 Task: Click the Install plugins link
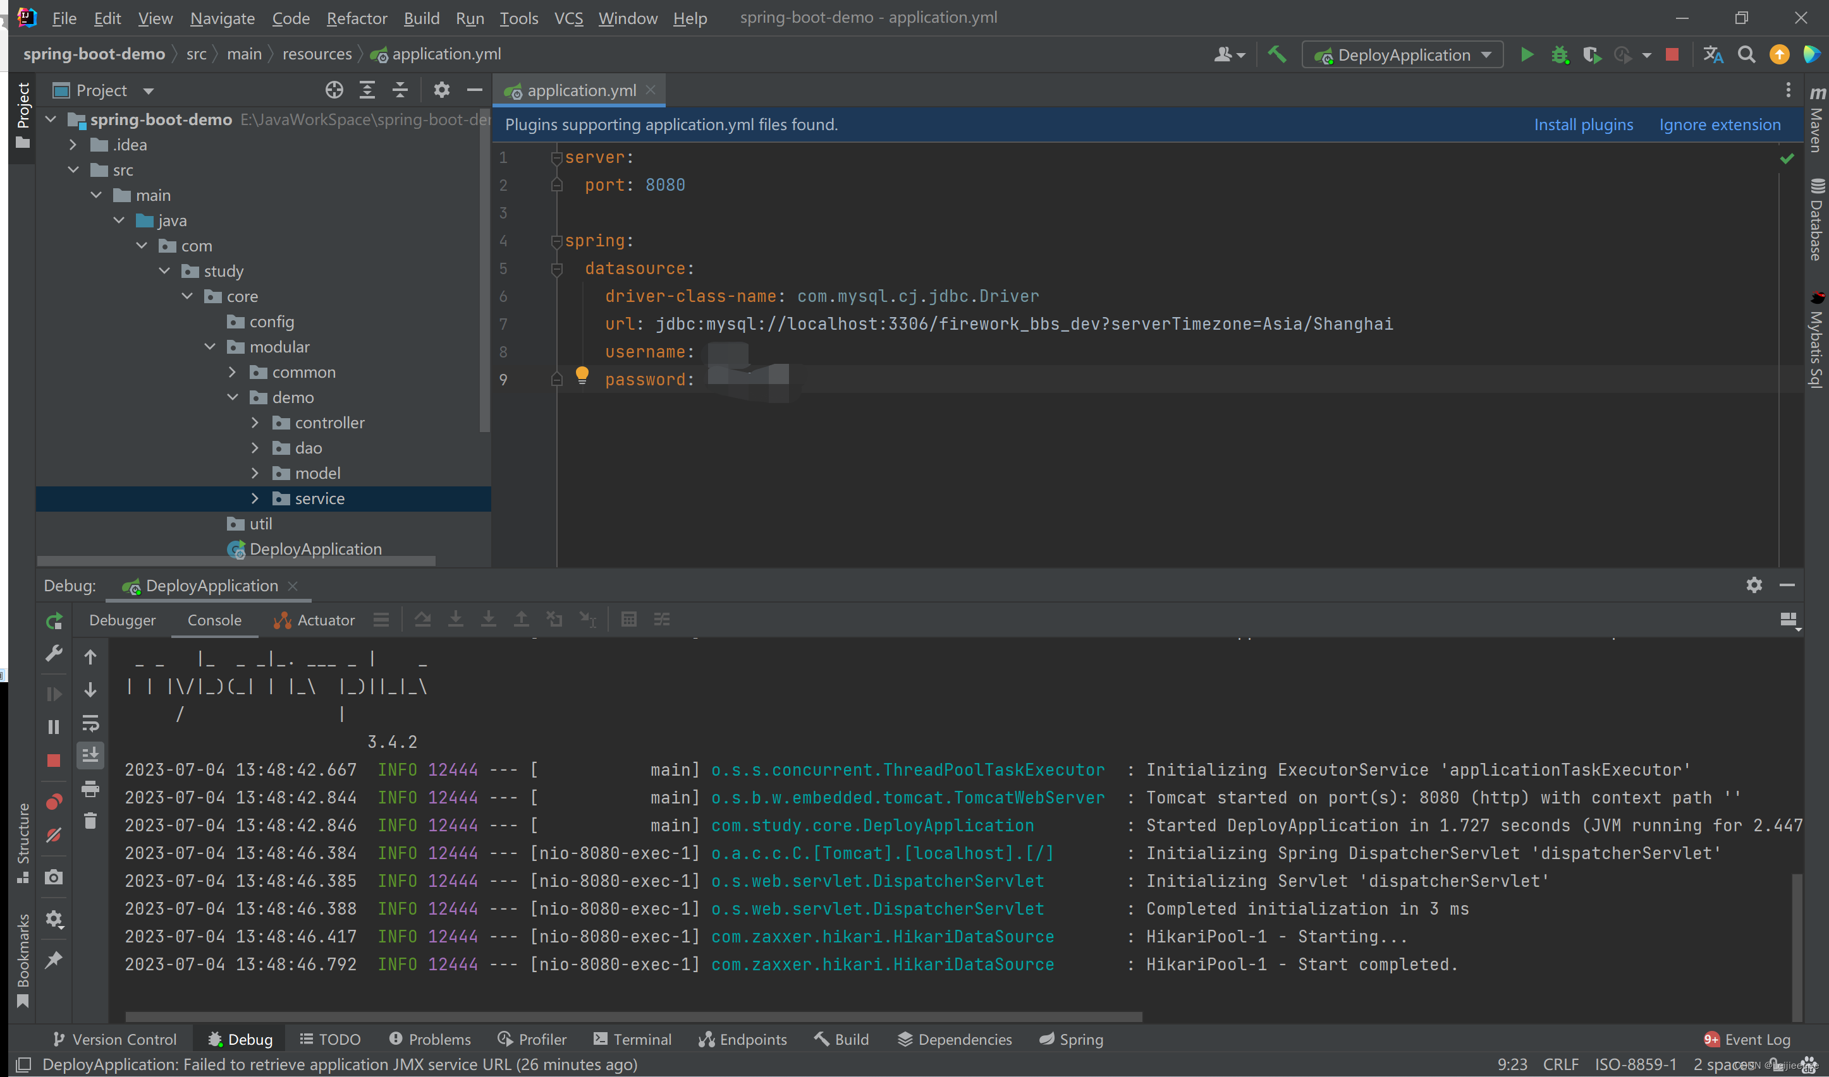1584,125
